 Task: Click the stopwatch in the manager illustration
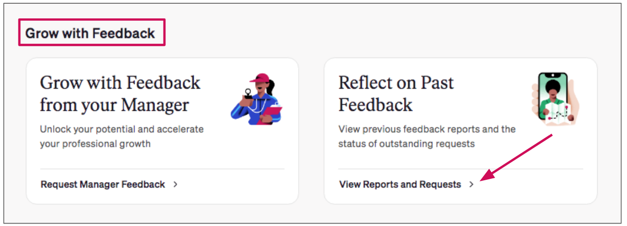point(248,94)
